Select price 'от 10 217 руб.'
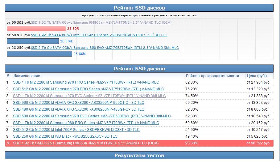280x161 pixels. tap(258, 130)
